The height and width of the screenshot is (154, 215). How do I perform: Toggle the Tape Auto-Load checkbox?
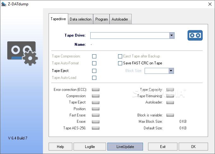pos(94,78)
